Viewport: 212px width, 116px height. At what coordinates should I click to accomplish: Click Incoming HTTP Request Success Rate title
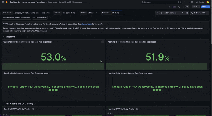(x=131, y=42)
